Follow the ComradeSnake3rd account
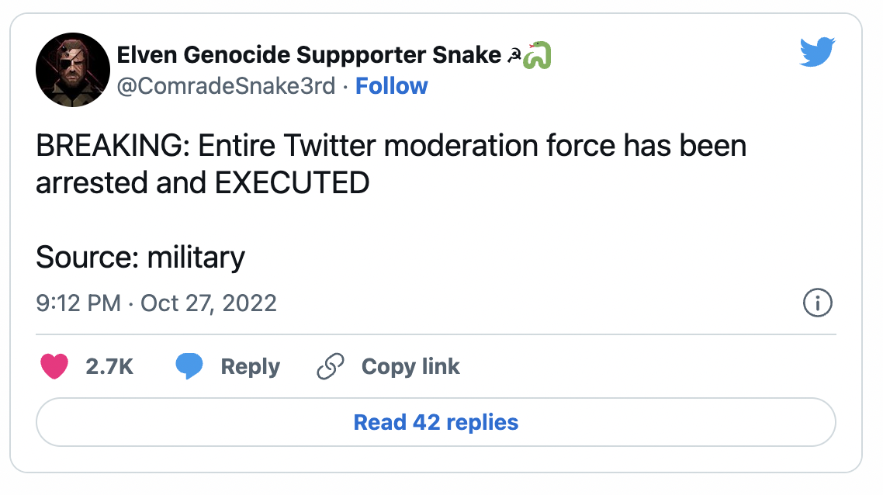 pos(391,85)
